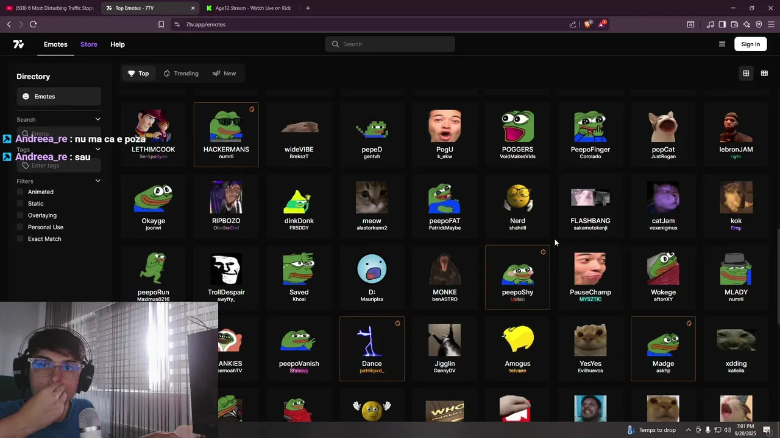Switch to the Age12 Stream Kick tab

point(250,8)
